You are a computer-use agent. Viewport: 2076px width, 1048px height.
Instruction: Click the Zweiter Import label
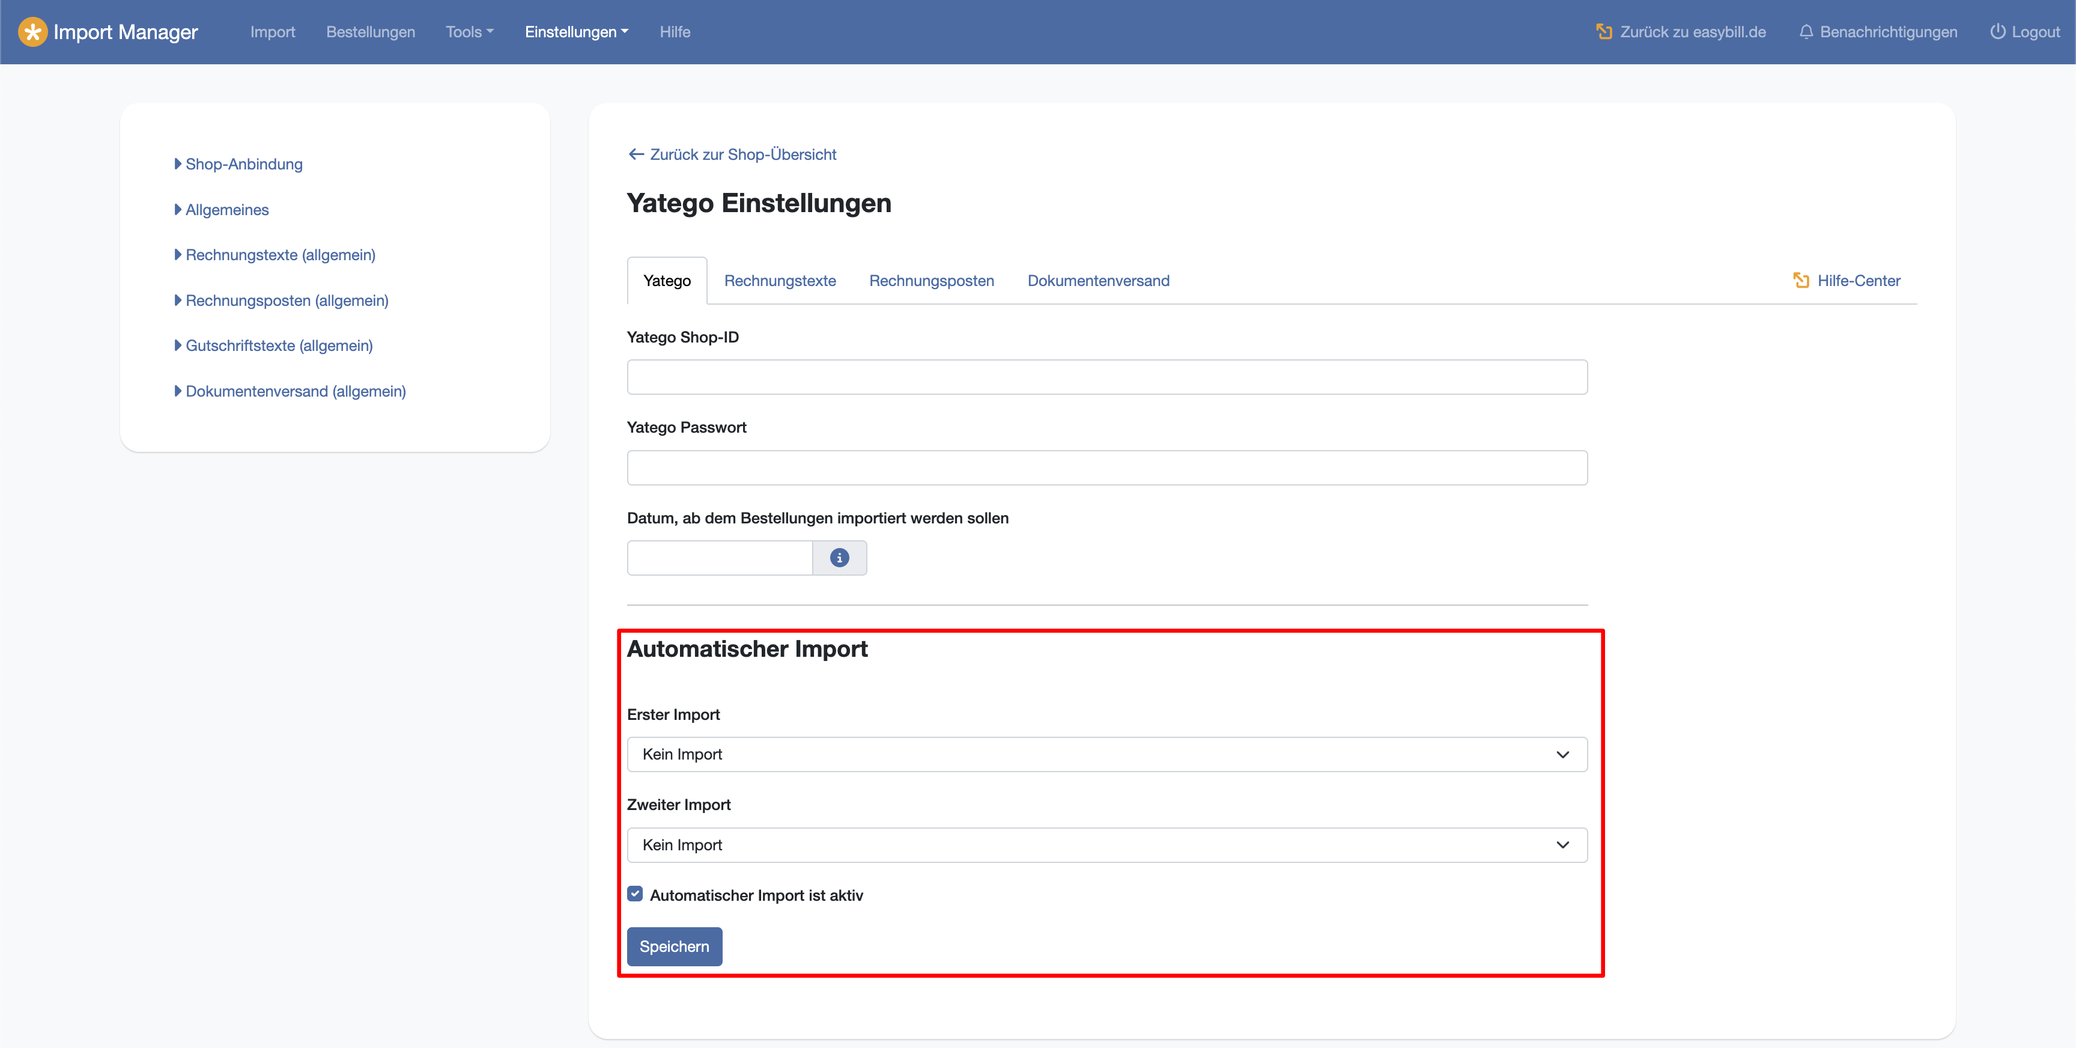click(679, 805)
